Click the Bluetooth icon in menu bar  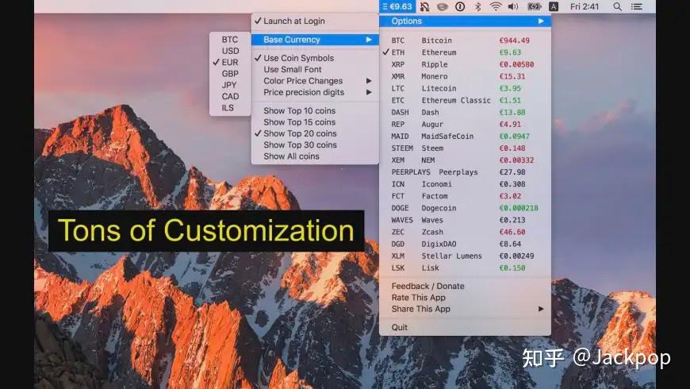pos(478,6)
